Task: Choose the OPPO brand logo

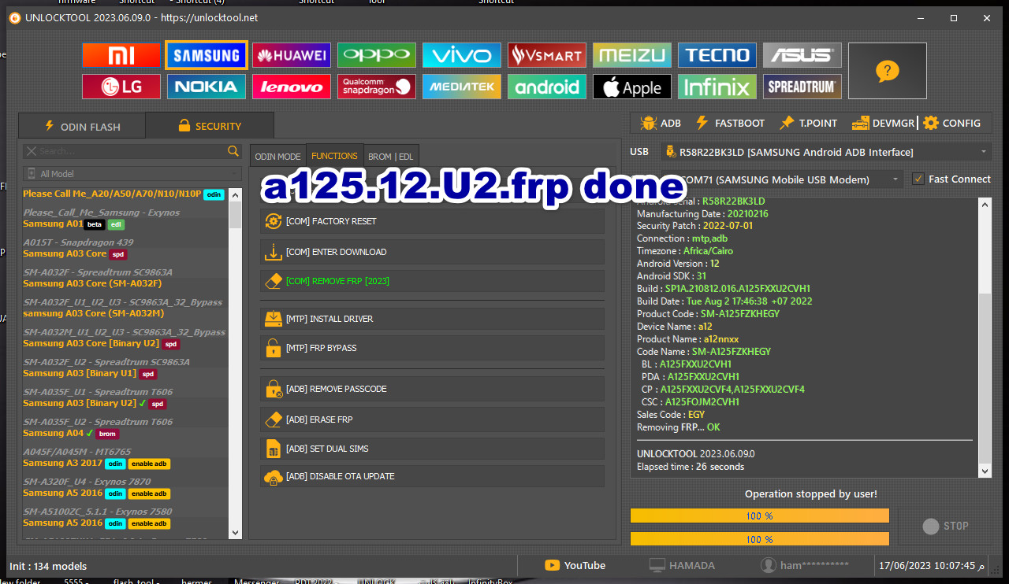Action: click(377, 55)
